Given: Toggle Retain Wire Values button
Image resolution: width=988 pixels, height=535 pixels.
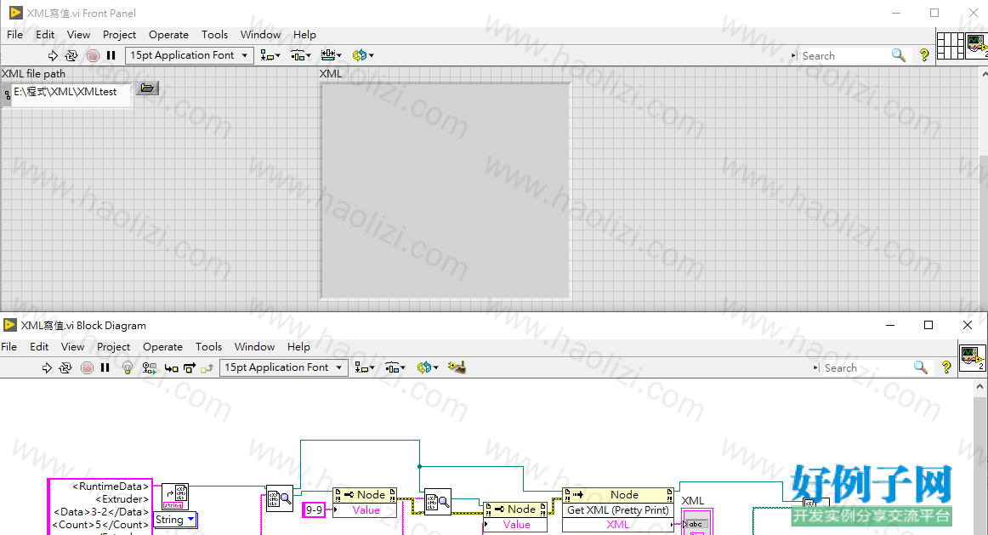Looking at the screenshot, I should 150,367.
